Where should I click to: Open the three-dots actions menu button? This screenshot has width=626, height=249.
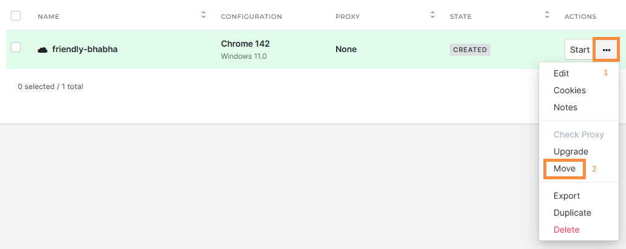[x=606, y=50]
